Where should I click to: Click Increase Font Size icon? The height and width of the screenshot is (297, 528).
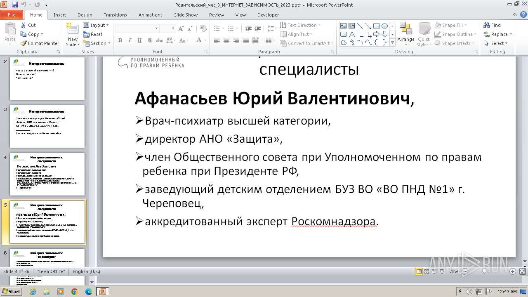(181, 28)
